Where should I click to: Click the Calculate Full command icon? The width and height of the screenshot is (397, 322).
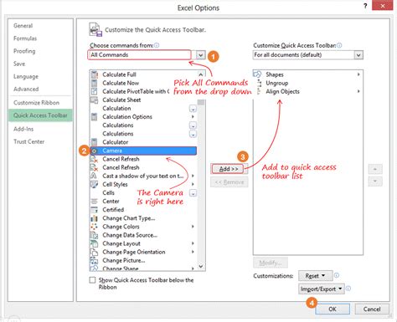pyautogui.click(x=95, y=74)
